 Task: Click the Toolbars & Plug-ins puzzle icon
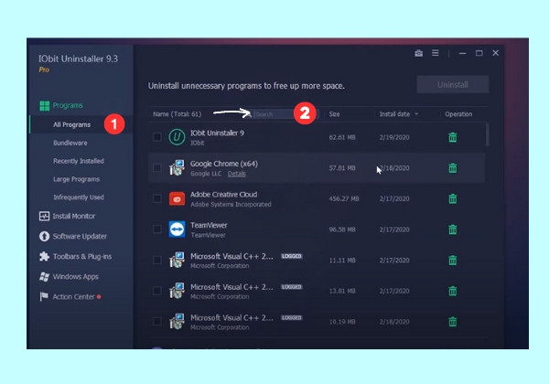click(44, 256)
